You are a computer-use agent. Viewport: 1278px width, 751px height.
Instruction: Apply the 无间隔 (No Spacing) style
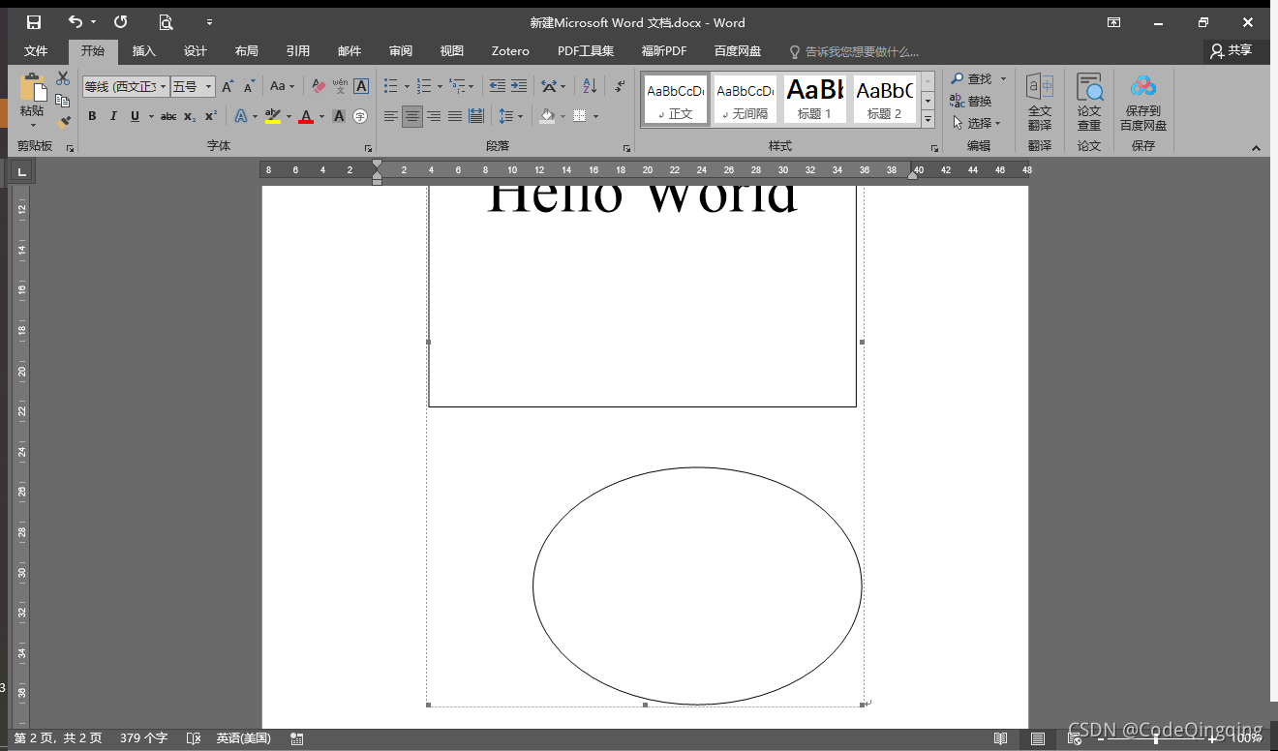pos(745,100)
